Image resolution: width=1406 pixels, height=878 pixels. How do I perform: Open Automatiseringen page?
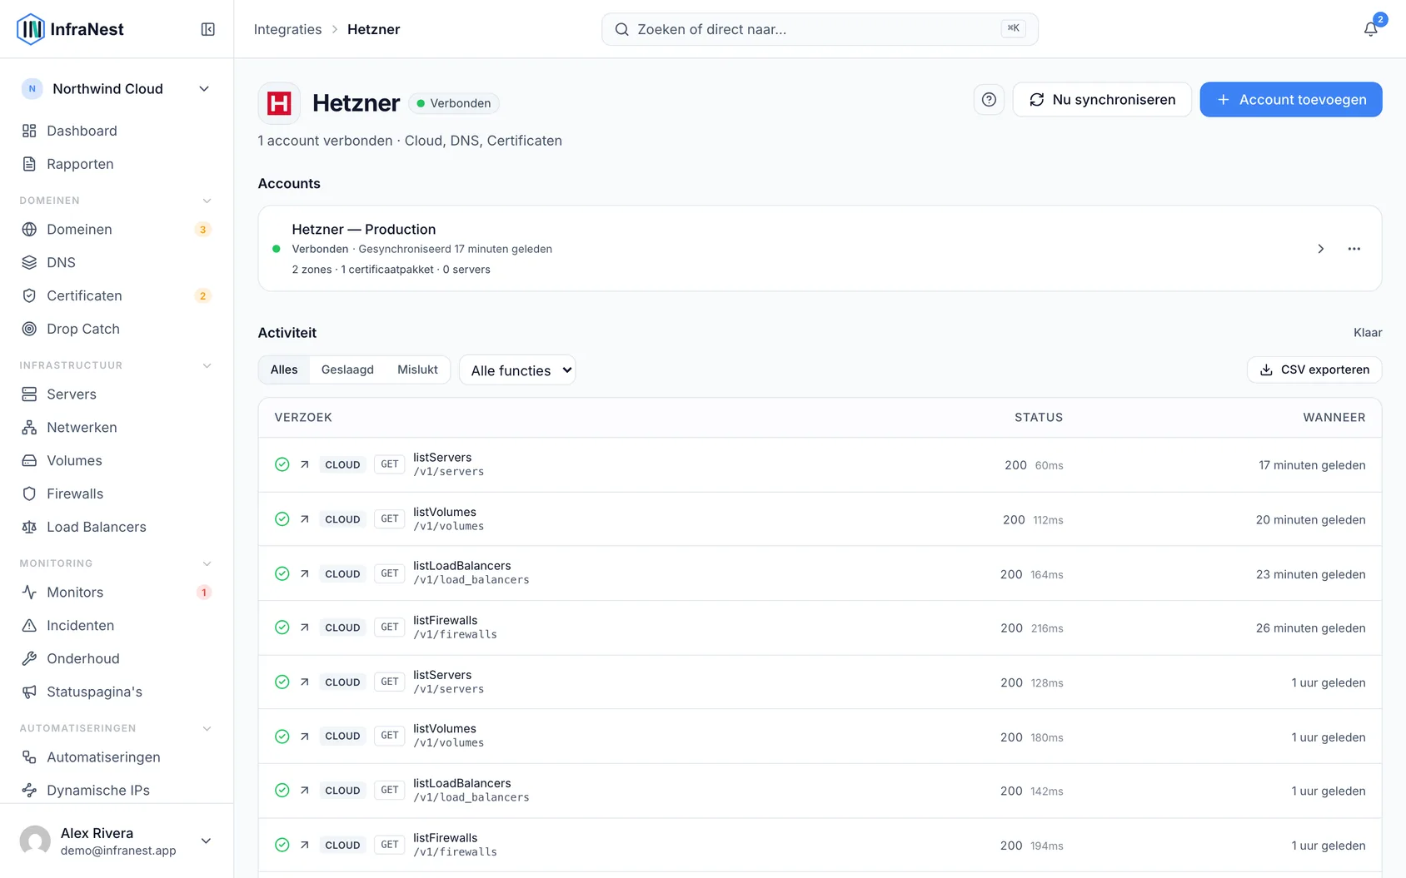pos(117,757)
